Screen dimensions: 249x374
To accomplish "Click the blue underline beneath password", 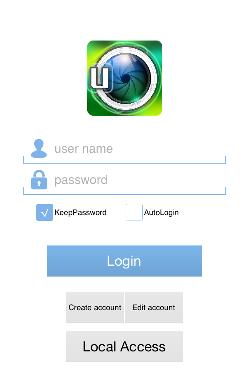I will point(124,194).
